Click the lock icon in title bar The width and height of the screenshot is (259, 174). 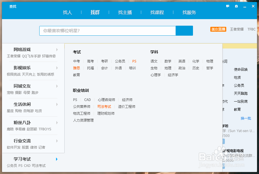click(x=236, y=6)
